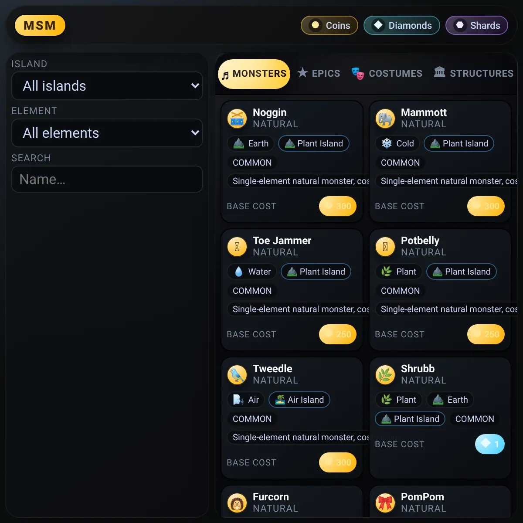
Task: Switch to the Monsters tab
Action: (x=254, y=74)
